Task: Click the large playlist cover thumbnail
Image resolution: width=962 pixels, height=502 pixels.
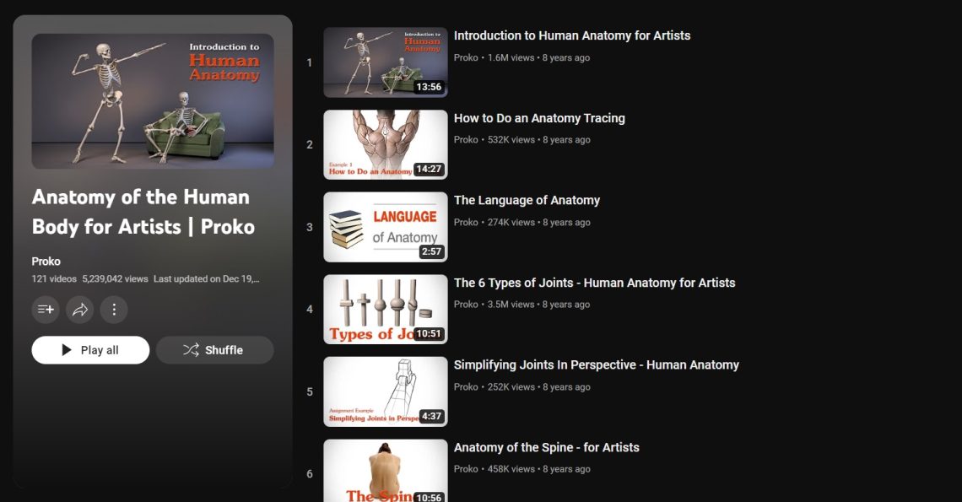Action: click(x=152, y=101)
